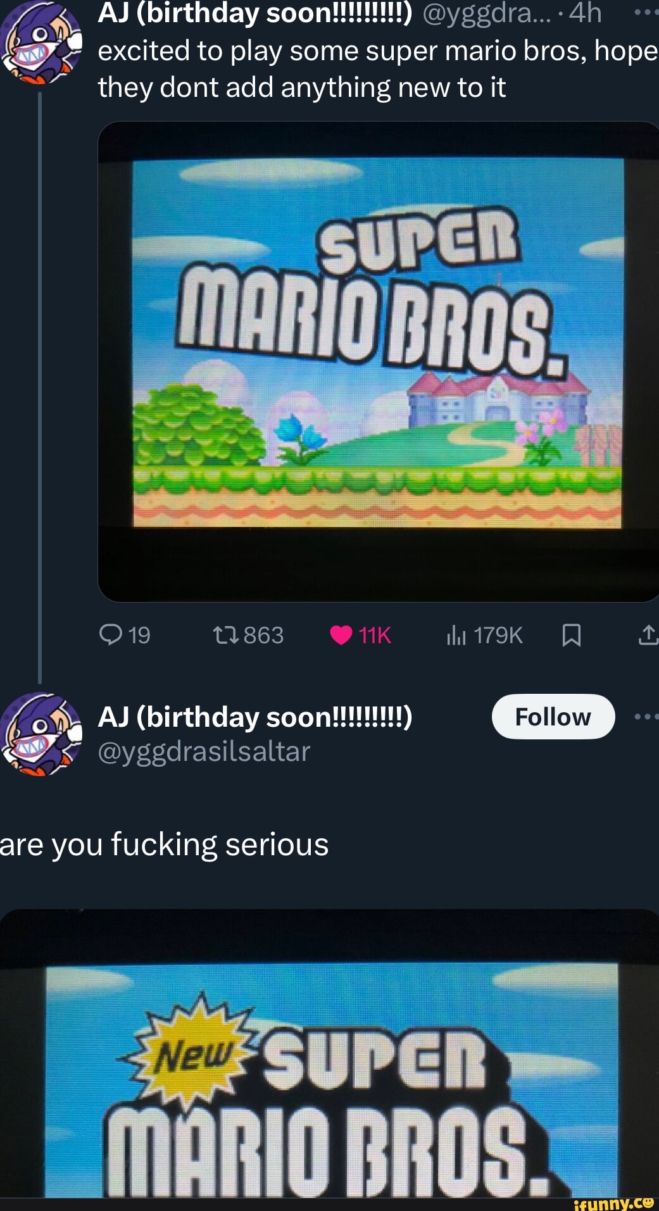
Task: Tap the heart icon to like the tweet
Action: point(341,636)
